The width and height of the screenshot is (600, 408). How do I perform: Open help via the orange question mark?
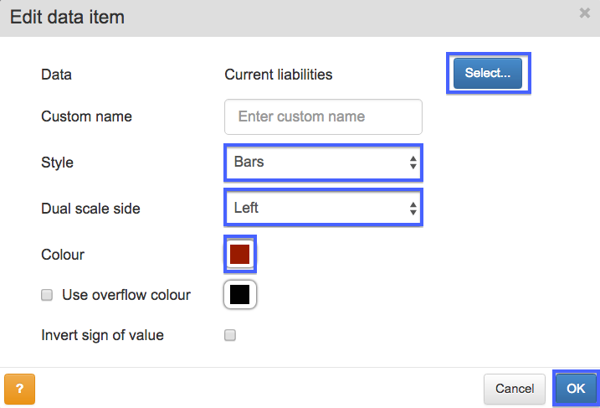tap(19, 389)
